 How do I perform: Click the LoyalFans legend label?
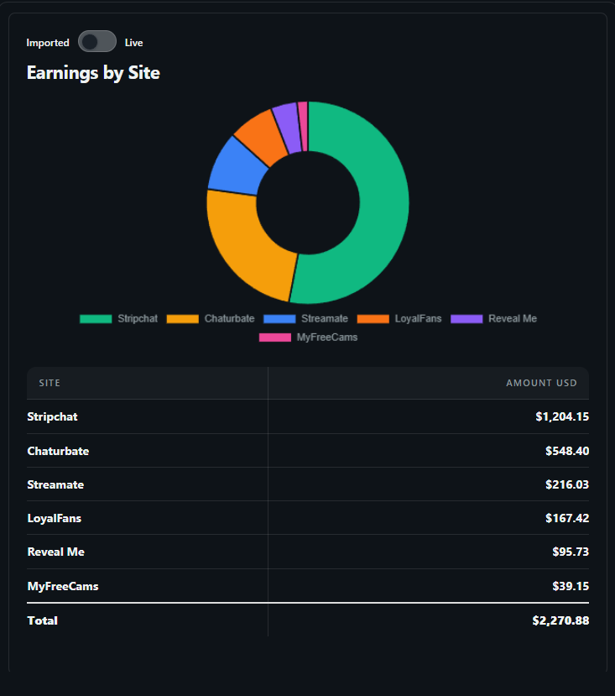418,319
